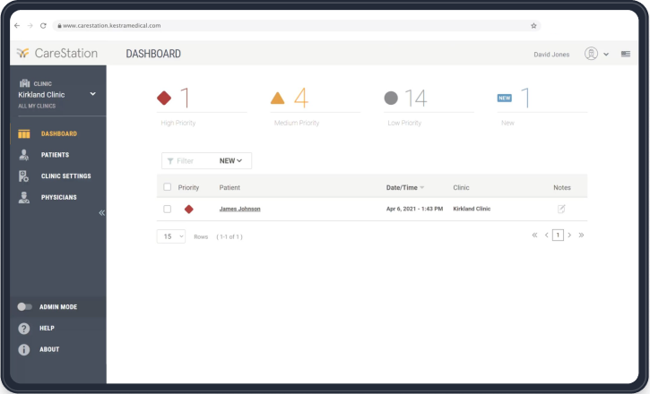Viewport: 650px width, 394px height.
Task: Sort by the Date/Time column
Action: click(x=405, y=187)
